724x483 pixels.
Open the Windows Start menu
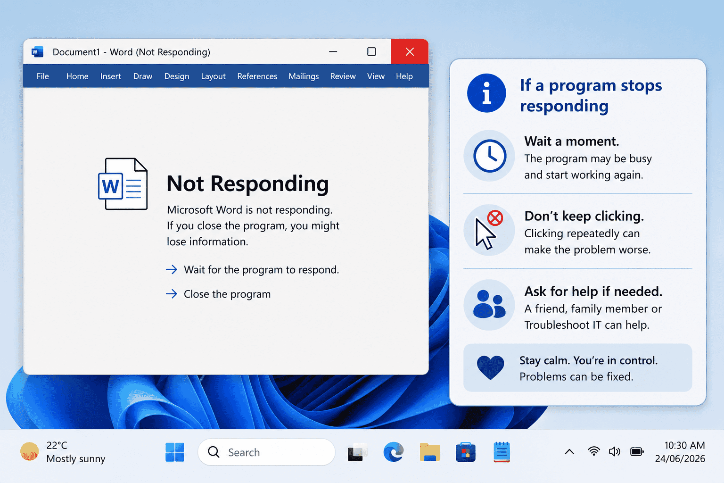tap(175, 452)
